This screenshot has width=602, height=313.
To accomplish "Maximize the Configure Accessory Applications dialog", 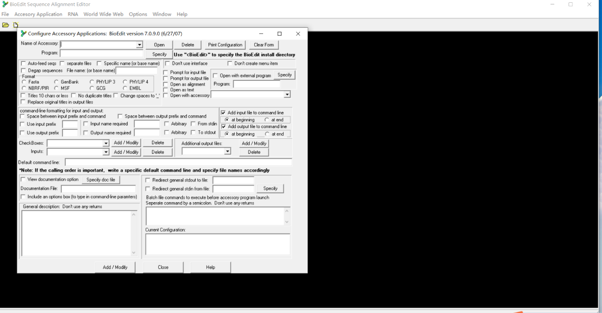I will click(279, 34).
